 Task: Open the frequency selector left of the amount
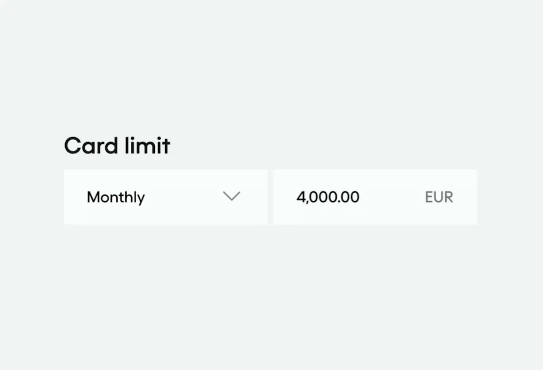(x=166, y=197)
